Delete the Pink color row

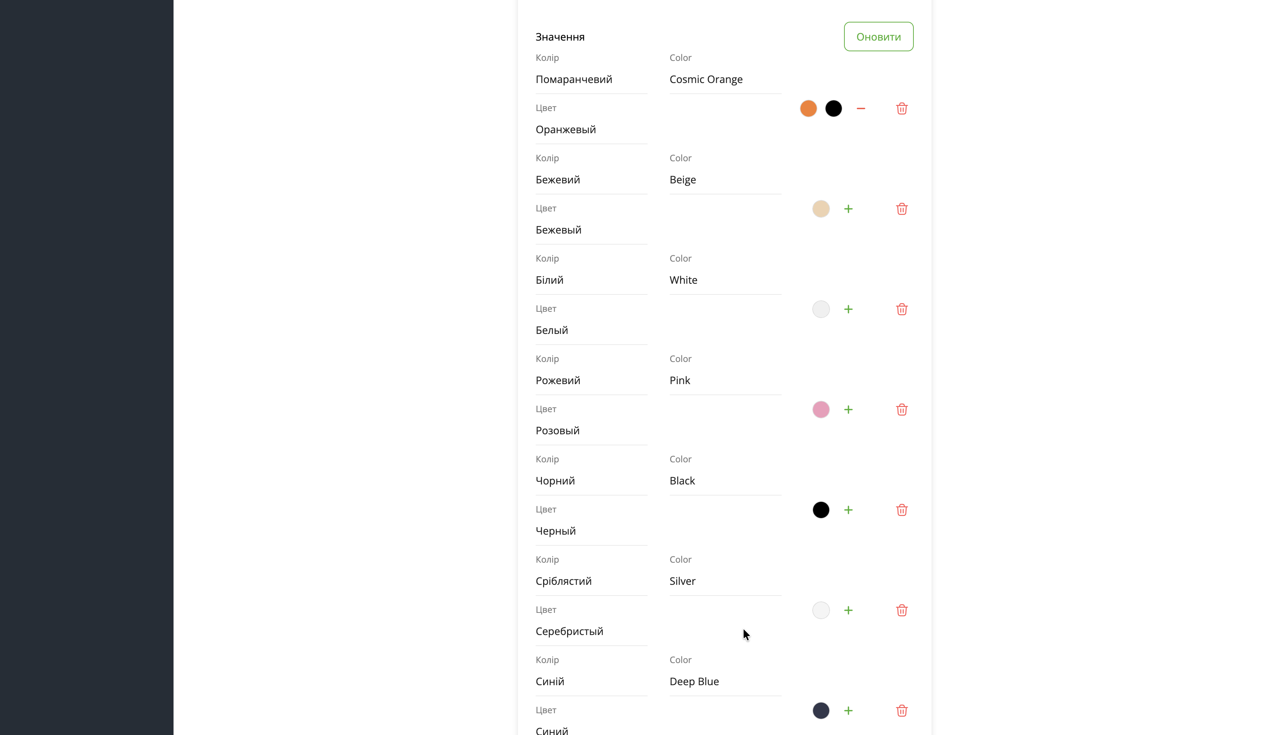click(x=901, y=410)
